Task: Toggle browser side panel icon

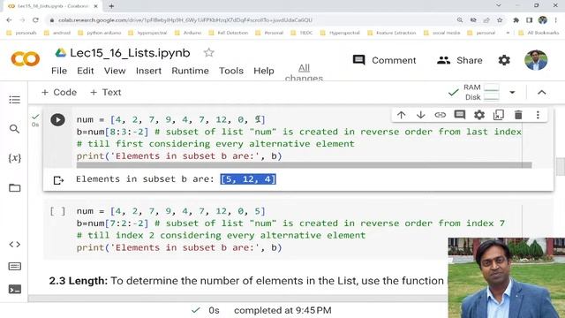Action: pos(529,20)
